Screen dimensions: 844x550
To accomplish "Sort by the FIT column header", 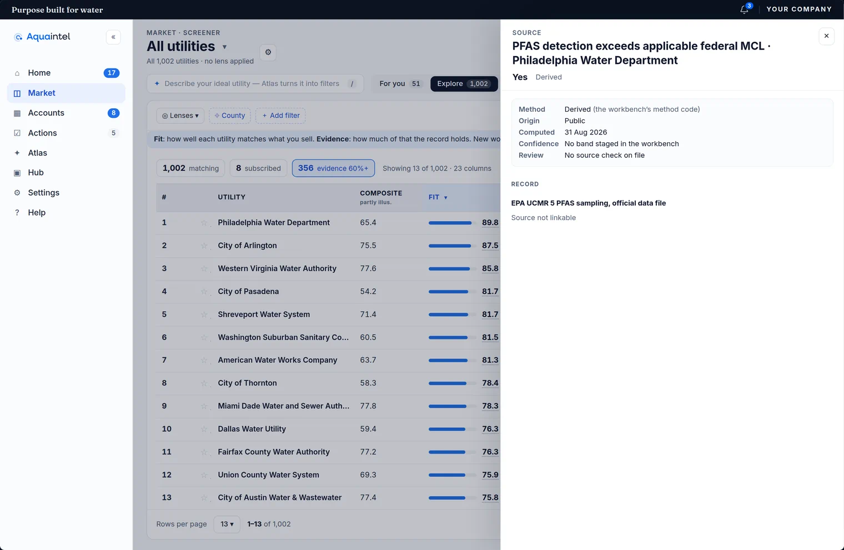I will 438,197.
